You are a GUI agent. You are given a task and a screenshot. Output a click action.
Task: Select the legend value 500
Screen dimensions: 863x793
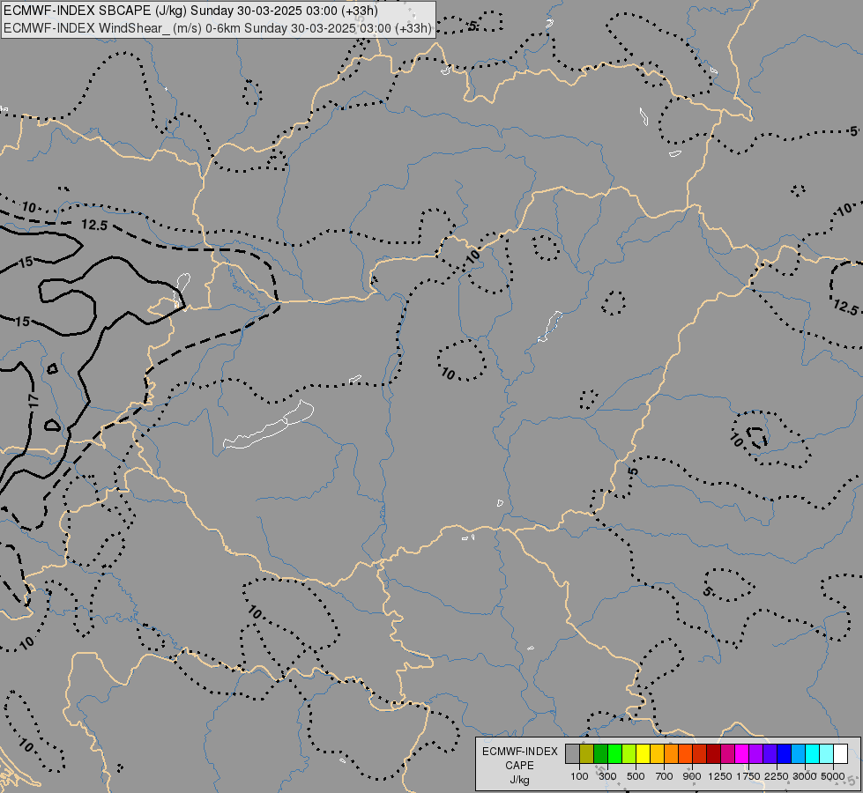click(636, 776)
